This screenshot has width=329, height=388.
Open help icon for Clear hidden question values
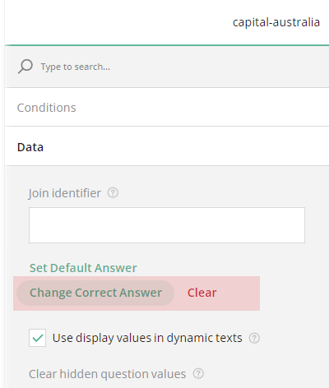(198, 373)
